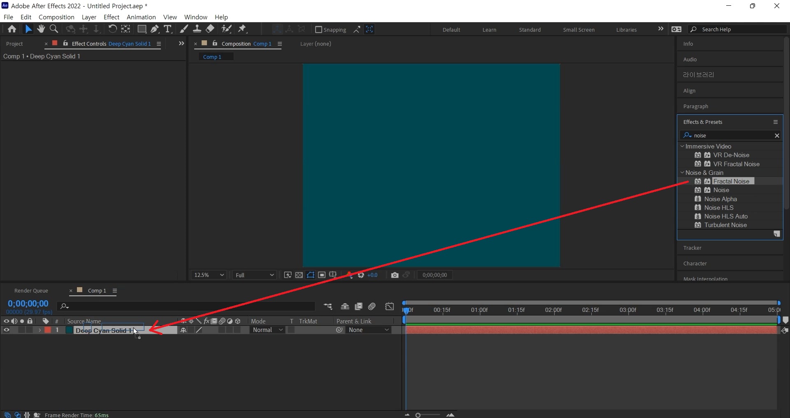Screen dimensions: 790x418
Task: Open the grid and guide options
Action: click(x=333, y=275)
